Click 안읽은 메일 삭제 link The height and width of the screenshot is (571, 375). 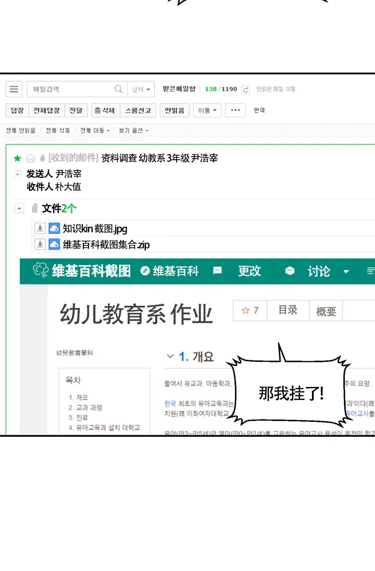click(276, 89)
